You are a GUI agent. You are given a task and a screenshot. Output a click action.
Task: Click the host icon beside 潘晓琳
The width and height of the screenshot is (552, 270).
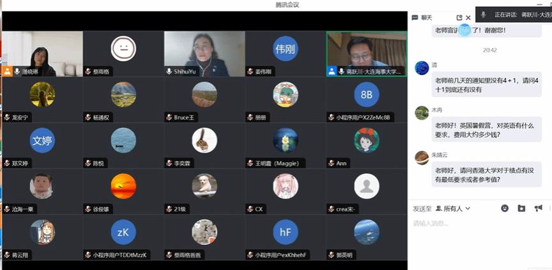[7, 71]
